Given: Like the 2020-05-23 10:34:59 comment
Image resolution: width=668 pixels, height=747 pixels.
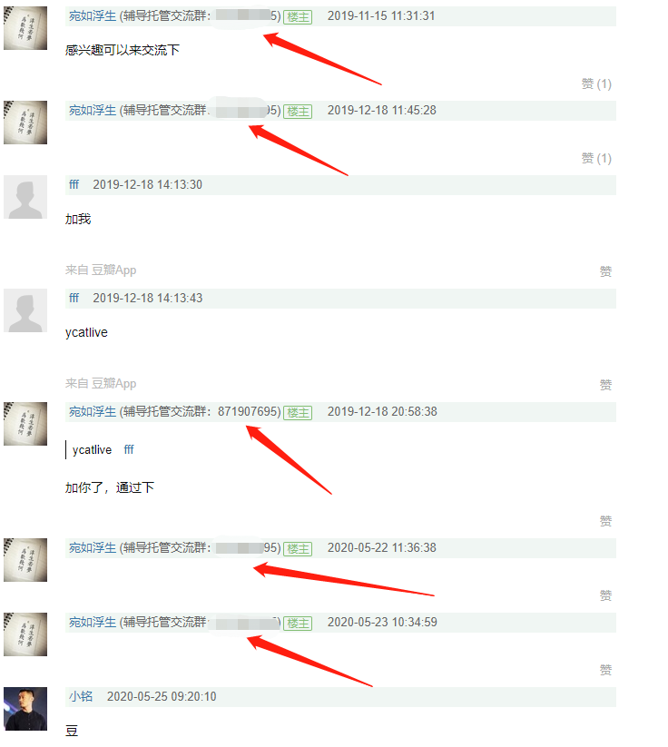Looking at the screenshot, I should point(605,670).
